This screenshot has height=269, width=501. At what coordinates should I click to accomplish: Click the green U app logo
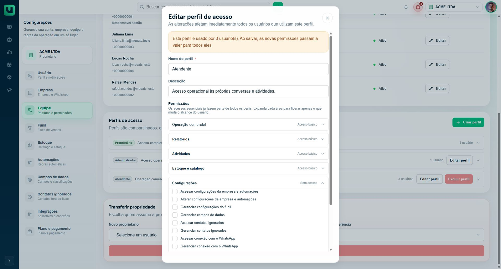(x=9, y=10)
